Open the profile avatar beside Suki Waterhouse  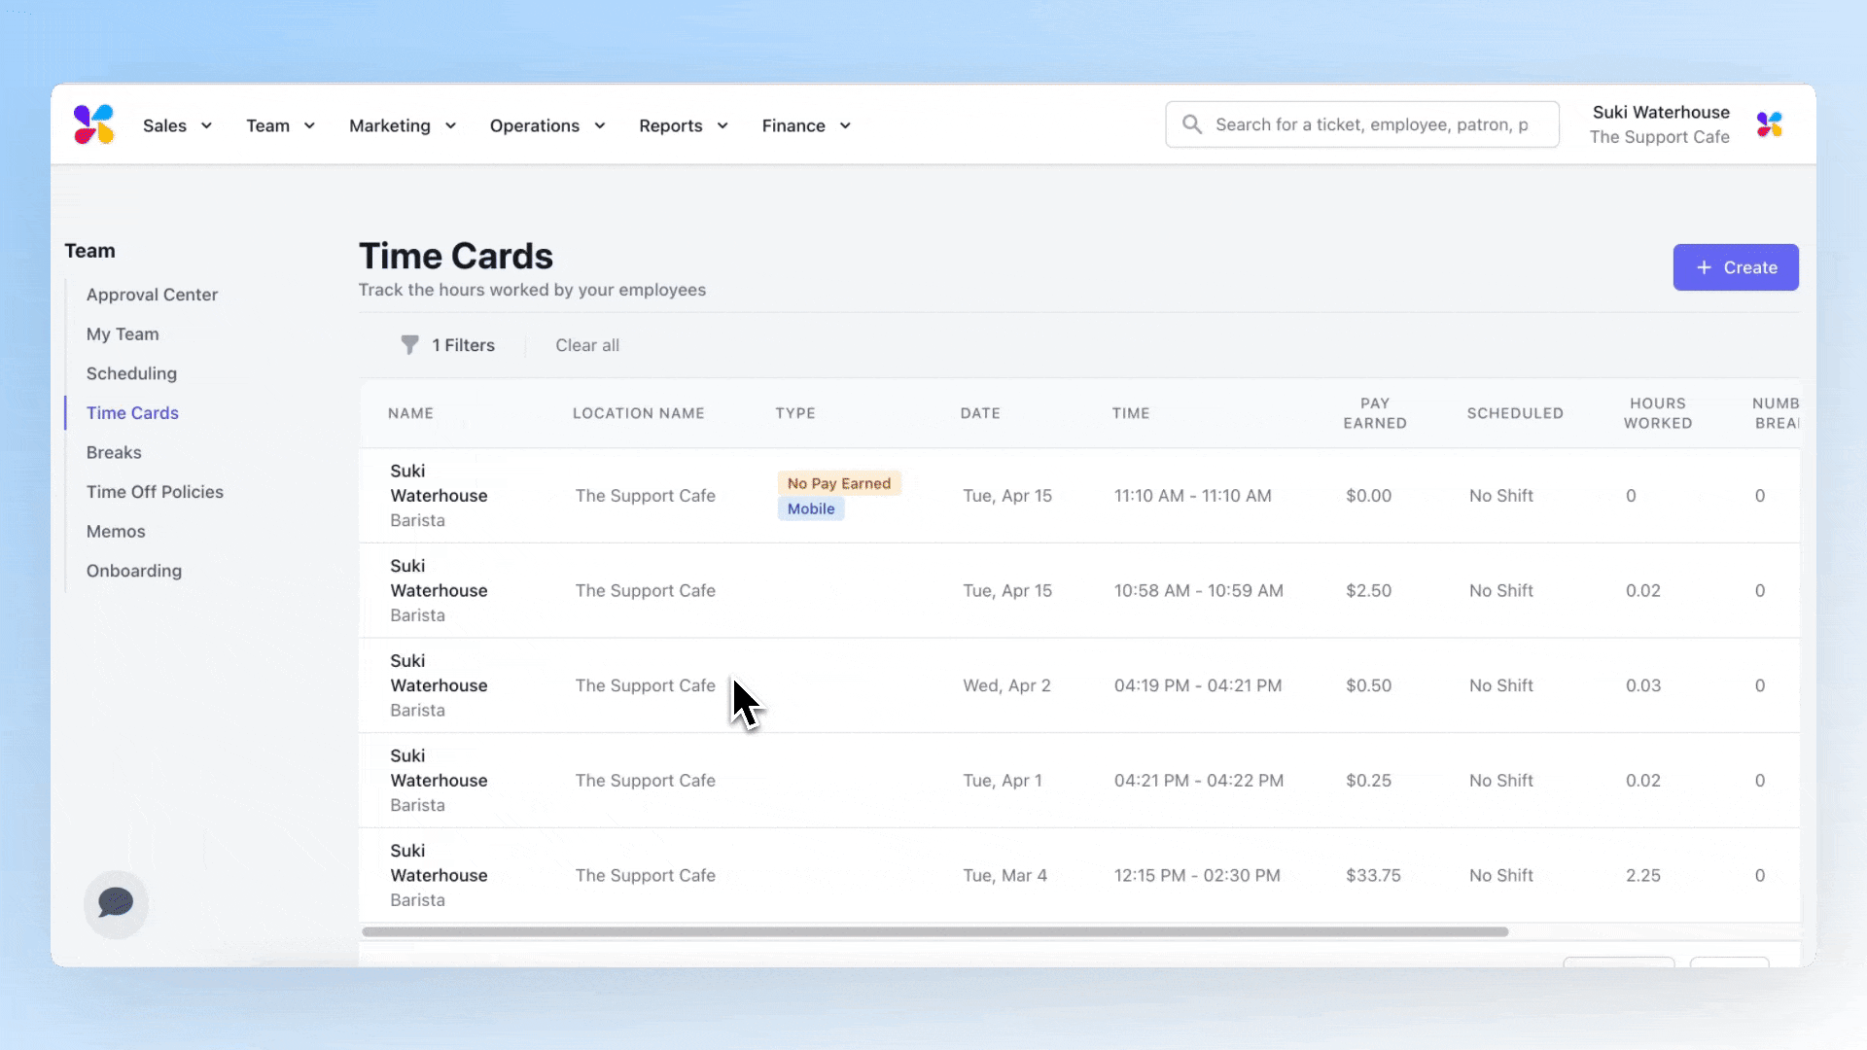pyautogui.click(x=1769, y=124)
